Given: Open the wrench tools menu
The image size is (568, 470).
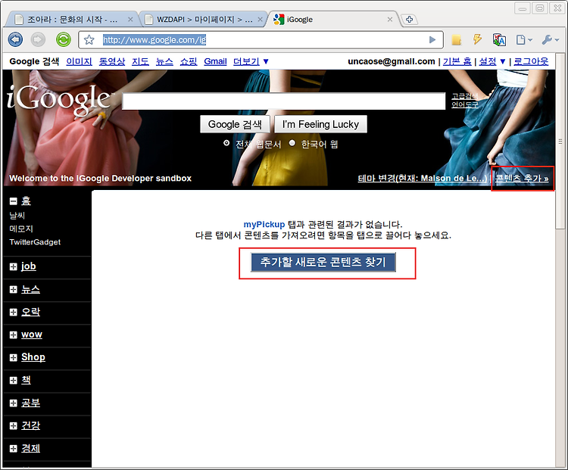Looking at the screenshot, I should (550, 39).
